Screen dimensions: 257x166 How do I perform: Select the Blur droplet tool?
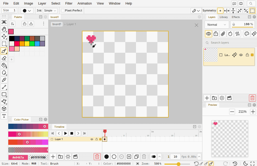pos(4,73)
